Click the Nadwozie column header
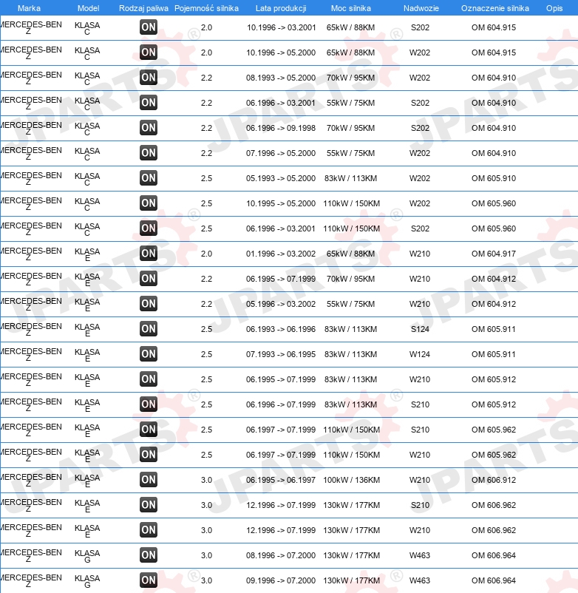This screenshot has height=593, width=578. (421, 8)
